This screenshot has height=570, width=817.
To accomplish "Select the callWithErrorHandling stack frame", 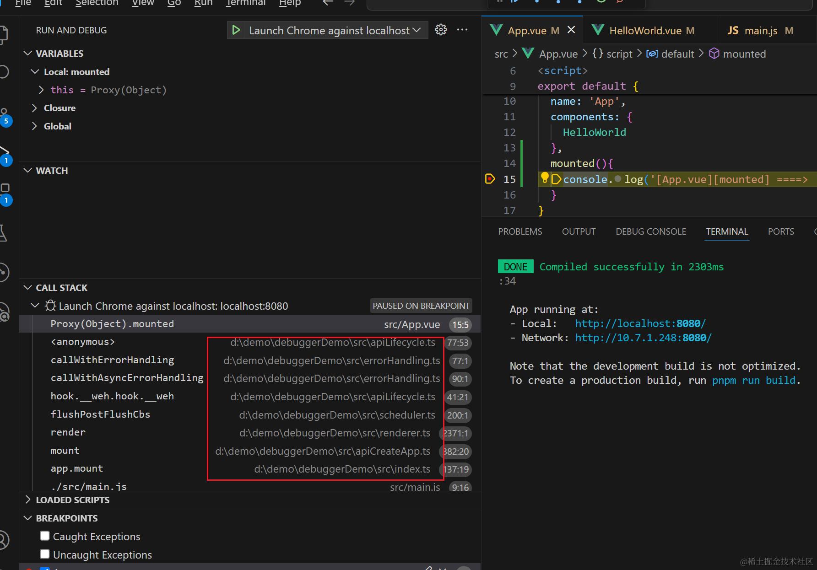I will pos(250,360).
